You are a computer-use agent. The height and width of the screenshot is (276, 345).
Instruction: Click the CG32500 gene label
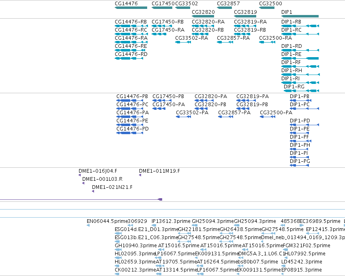(270, 4)
